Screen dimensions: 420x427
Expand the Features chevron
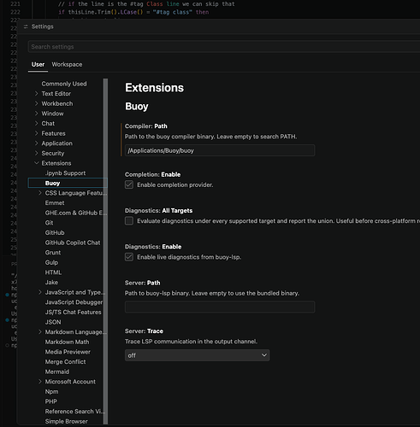36,133
